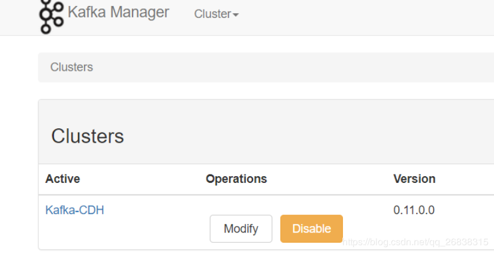This screenshot has width=494, height=253.
Task: Disable the Kafka-CDH cluster
Action: [312, 229]
